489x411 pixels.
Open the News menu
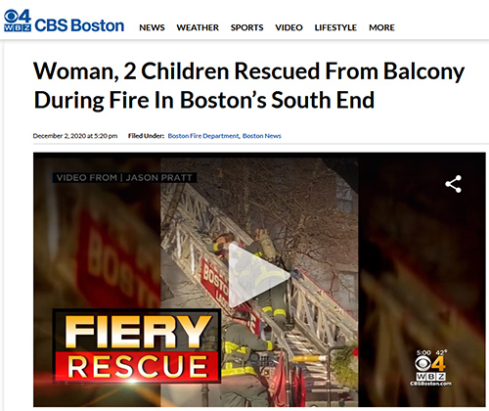pyautogui.click(x=152, y=27)
